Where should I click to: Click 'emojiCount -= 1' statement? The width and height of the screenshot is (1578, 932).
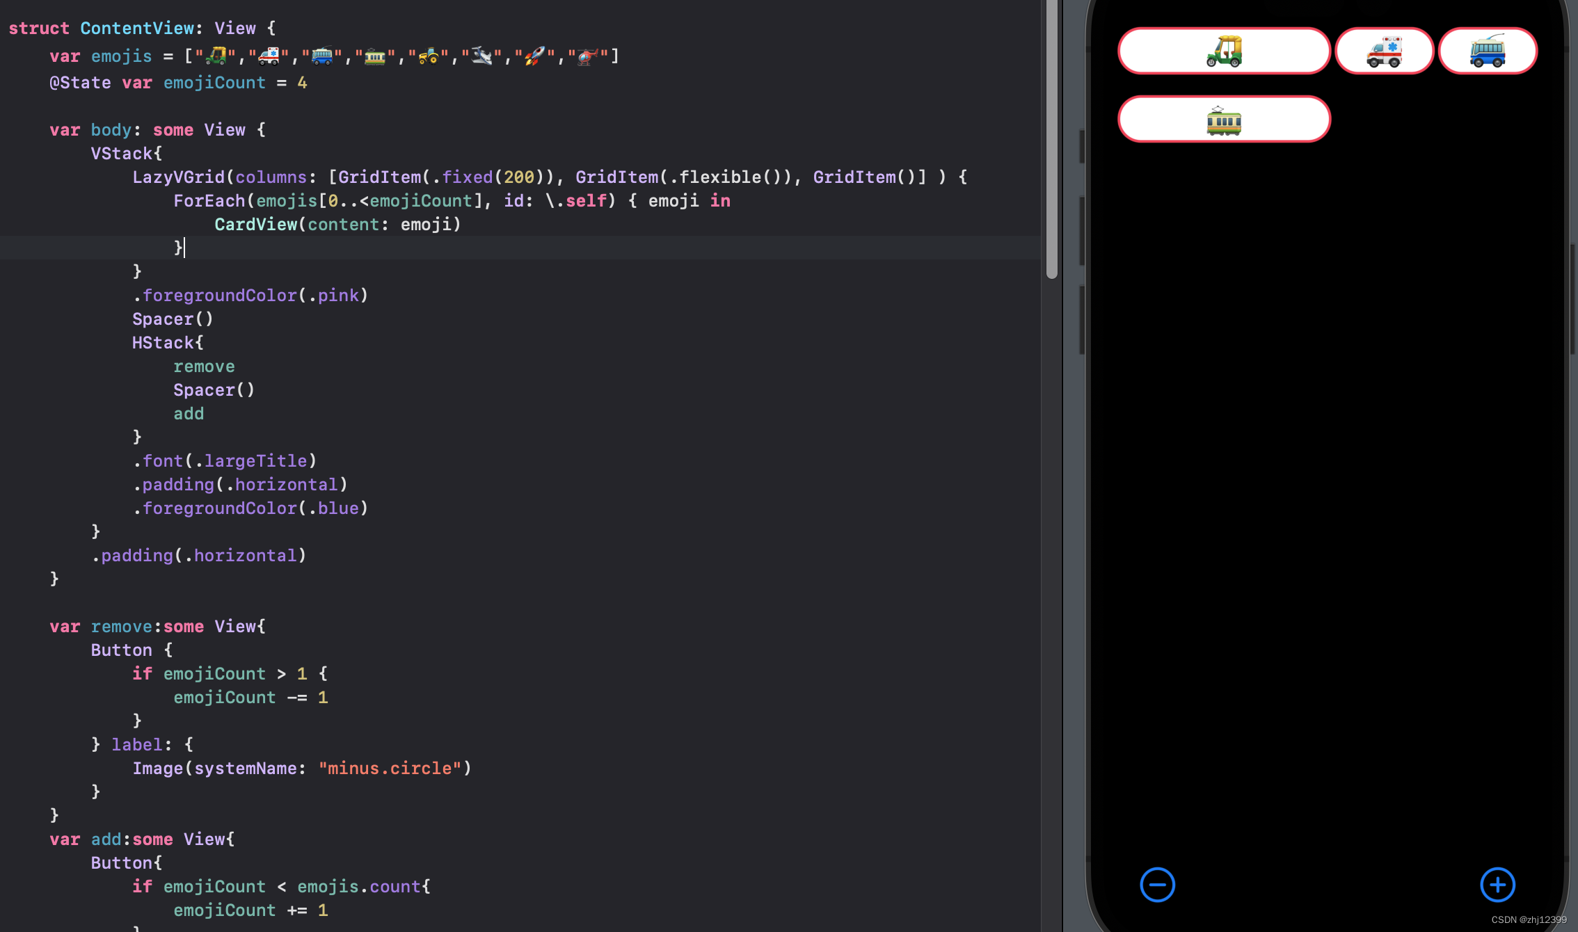click(250, 698)
